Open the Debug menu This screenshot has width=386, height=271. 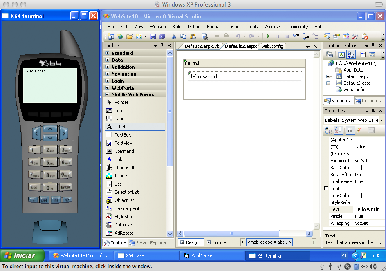194,27
